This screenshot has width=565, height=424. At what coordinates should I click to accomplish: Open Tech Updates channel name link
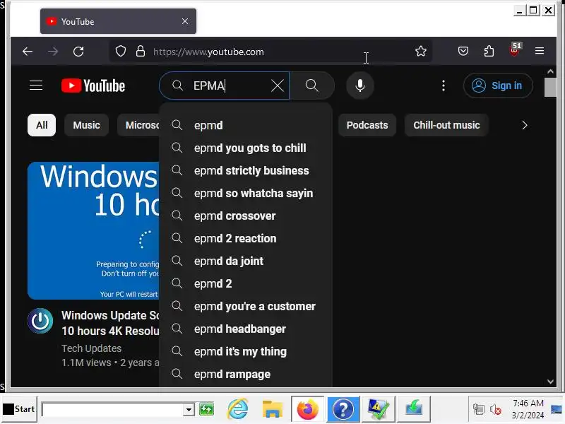(92, 348)
